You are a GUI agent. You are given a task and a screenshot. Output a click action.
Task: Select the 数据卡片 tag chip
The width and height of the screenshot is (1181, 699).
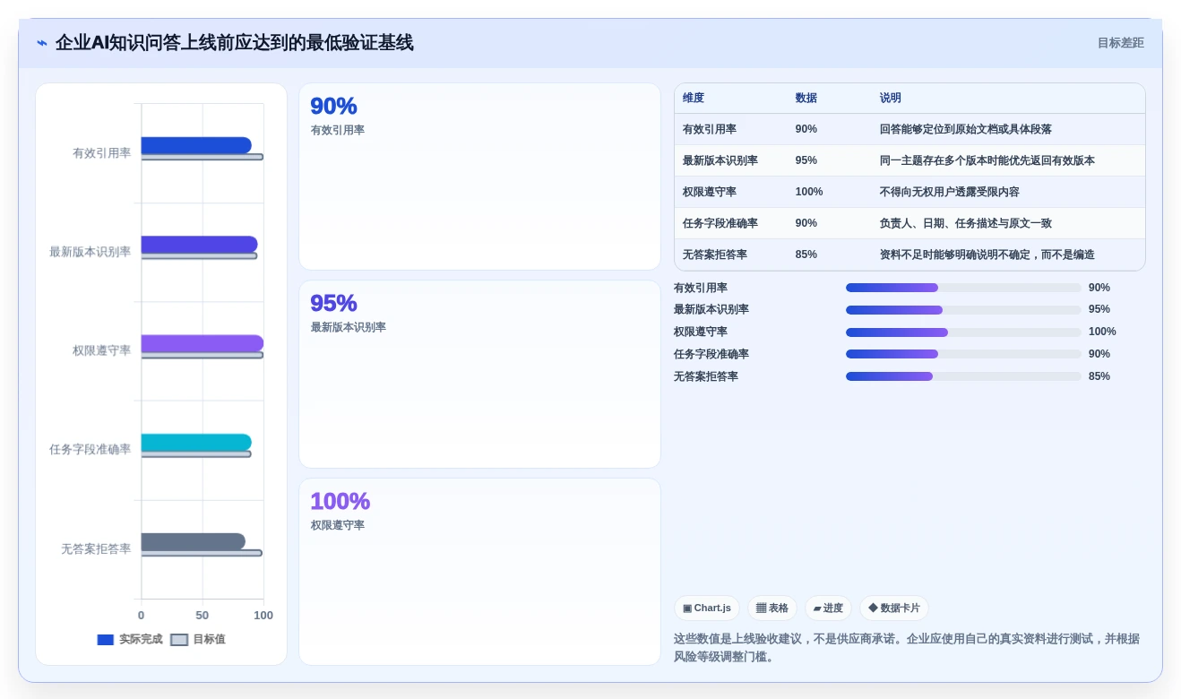click(x=893, y=608)
